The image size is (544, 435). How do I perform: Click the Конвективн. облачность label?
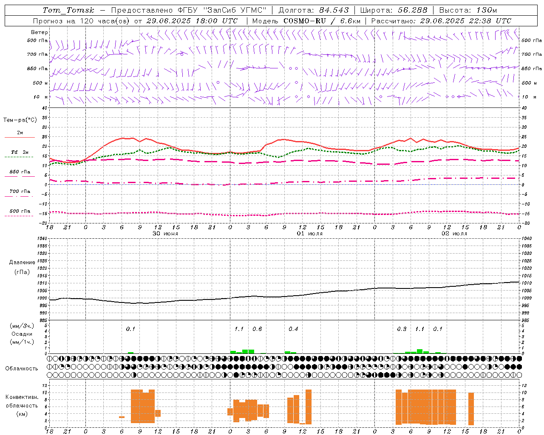pyautogui.click(x=22, y=401)
